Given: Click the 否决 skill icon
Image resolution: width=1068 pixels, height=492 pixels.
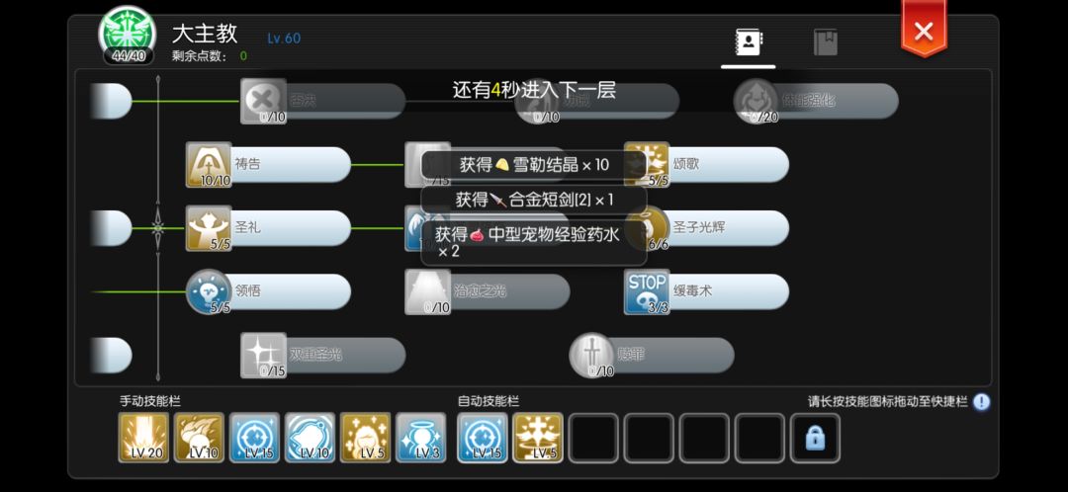Looking at the screenshot, I should [263, 101].
